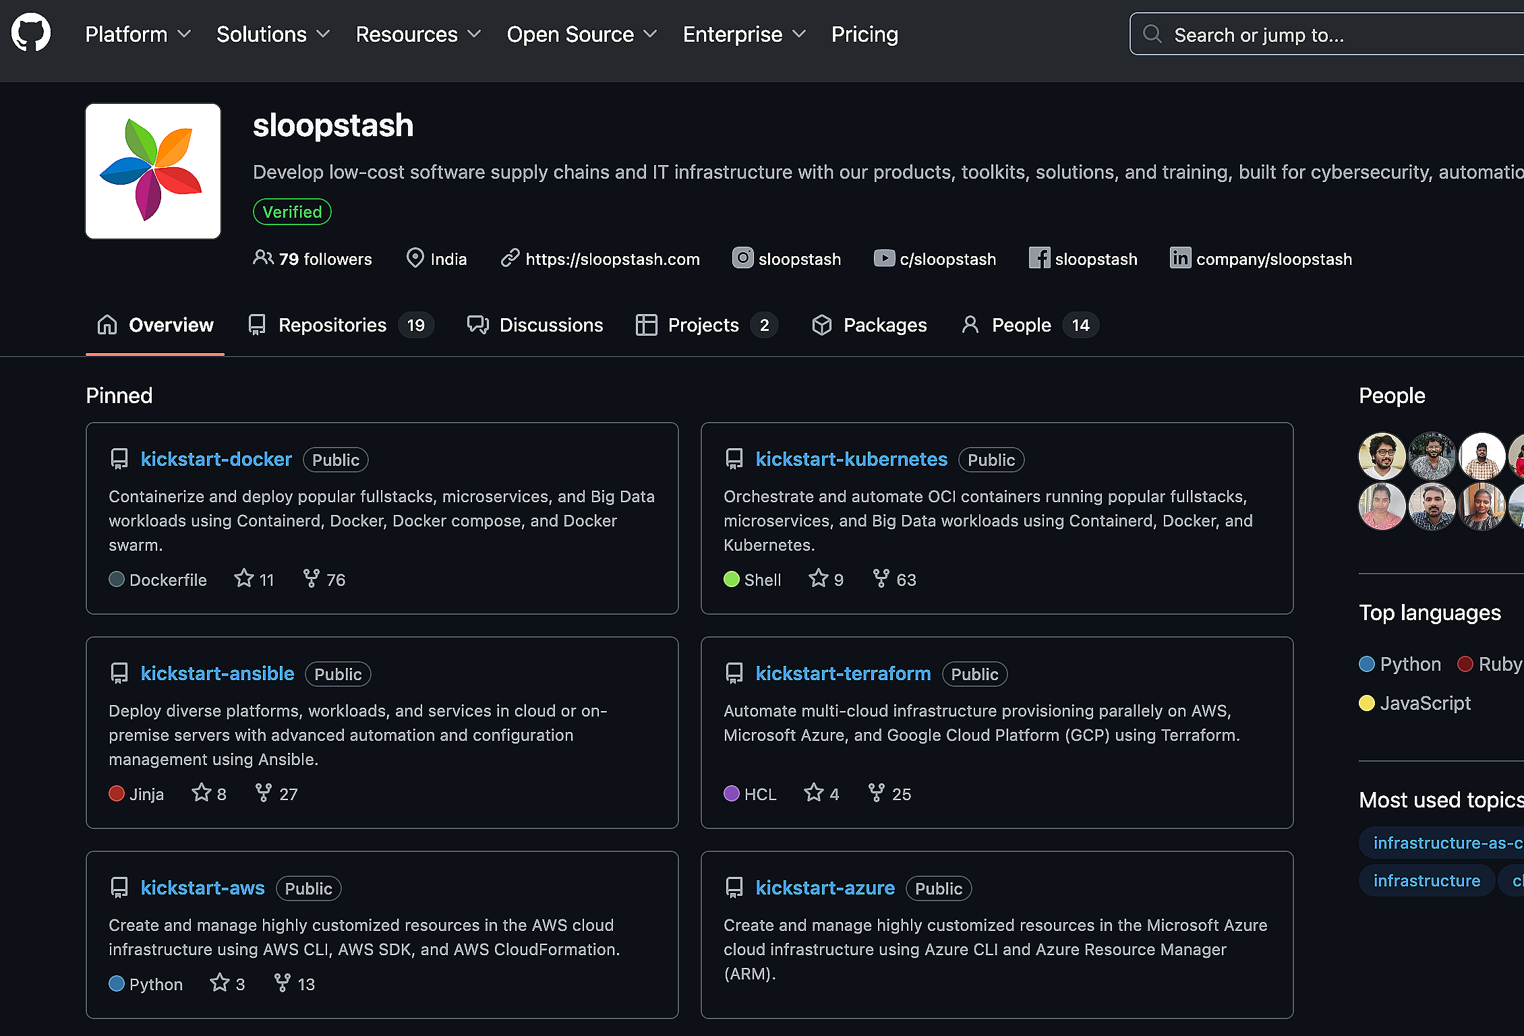Click the infrastructure topic tag
This screenshot has width=1524, height=1036.
pyautogui.click(x=1426, y=881)
